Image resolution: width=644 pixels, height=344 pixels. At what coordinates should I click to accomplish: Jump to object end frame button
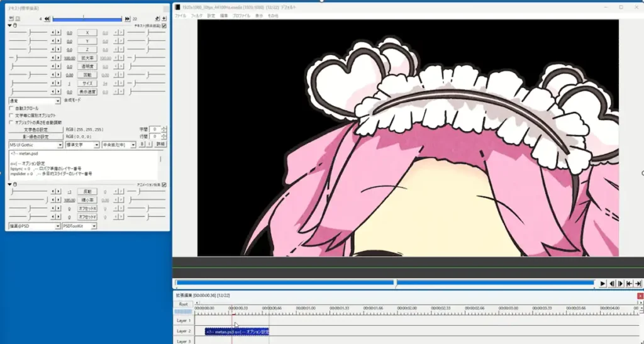(127, 19)
